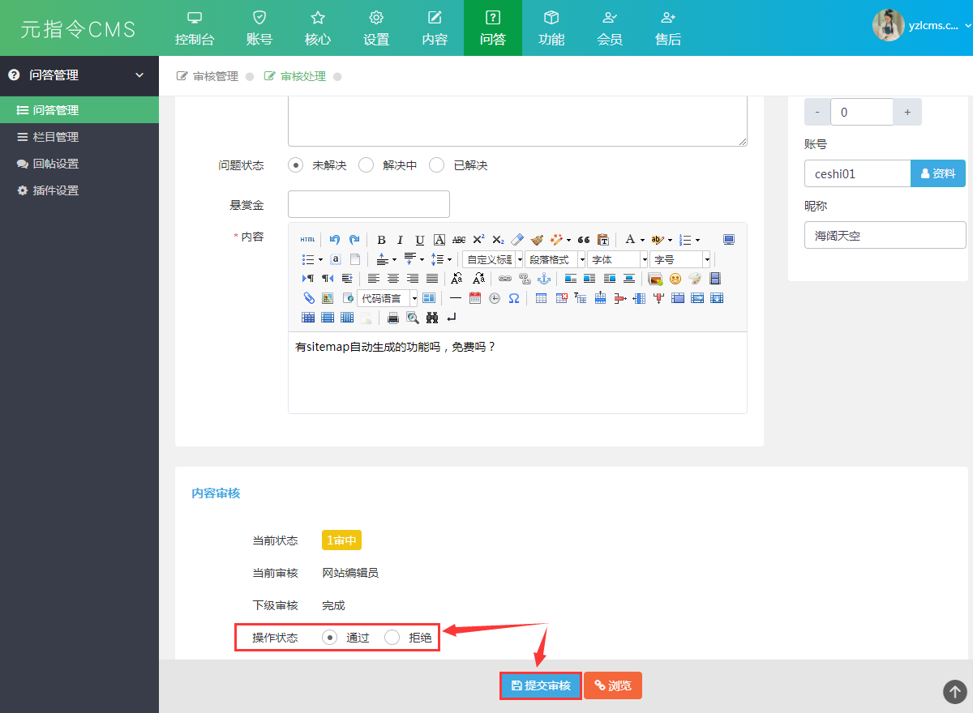
Task: Click back-to-top arrow button
Action: click(x=955, y=691)
